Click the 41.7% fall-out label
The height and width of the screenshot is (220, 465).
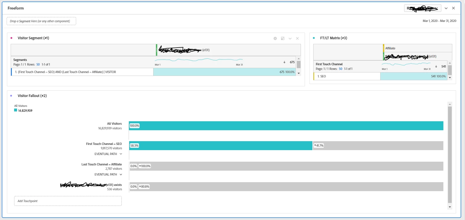coord(319,146)
